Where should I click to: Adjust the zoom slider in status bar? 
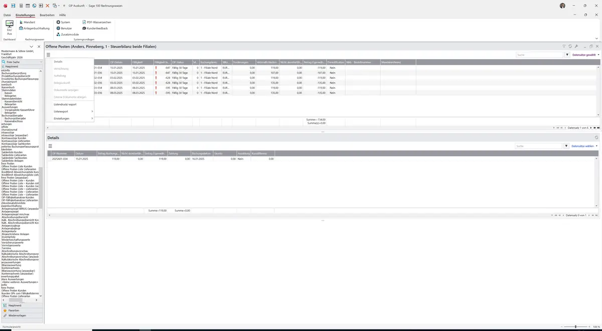click(575, 327)
